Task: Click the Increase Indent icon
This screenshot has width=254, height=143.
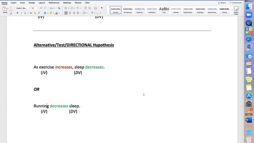Action: click(89, 8)
